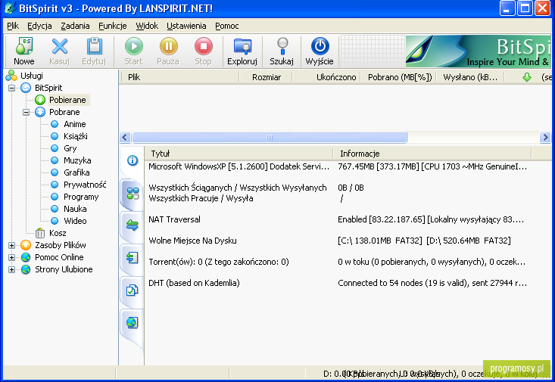Open Eksploruj folder tool
The image size is (555, 382).
tap(242, 51)
